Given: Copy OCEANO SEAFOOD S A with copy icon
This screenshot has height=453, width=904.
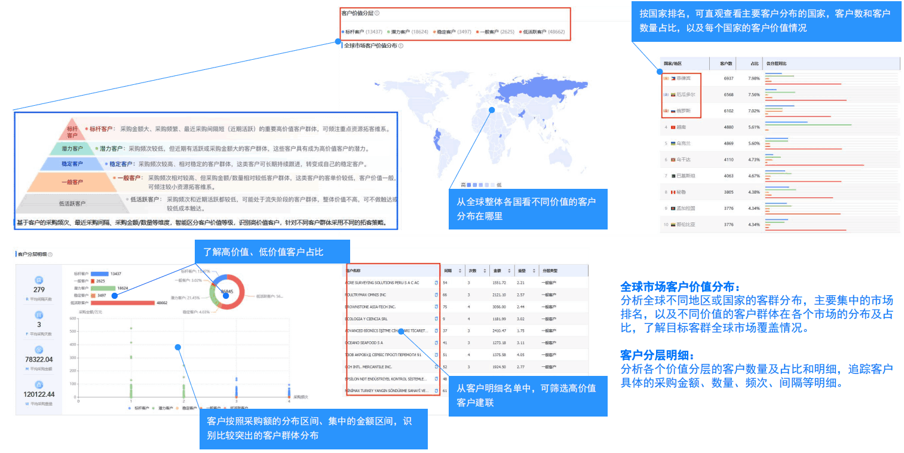Looking at the screenshot, I should tap(436, 343).
